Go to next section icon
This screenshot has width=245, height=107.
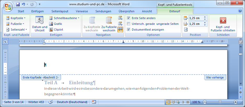pyautogui.click(x=120, y=24)
